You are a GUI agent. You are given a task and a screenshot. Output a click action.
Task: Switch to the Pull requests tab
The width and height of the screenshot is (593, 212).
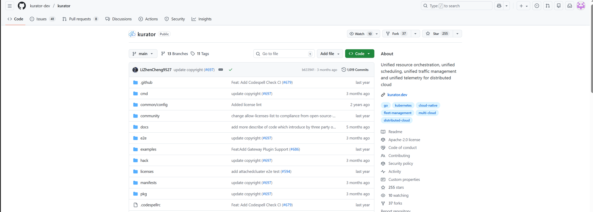(x=80, y=19)
